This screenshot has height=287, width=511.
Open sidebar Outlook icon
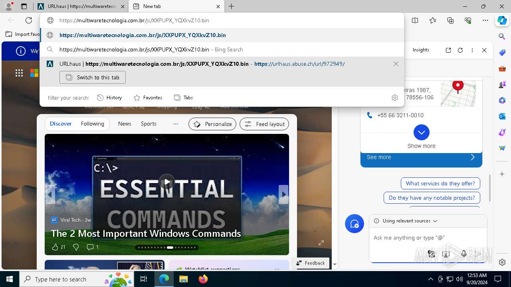[502, 116]
